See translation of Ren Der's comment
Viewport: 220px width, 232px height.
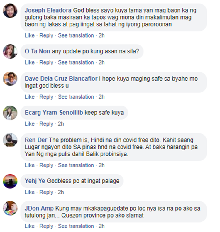pos(76,165)
